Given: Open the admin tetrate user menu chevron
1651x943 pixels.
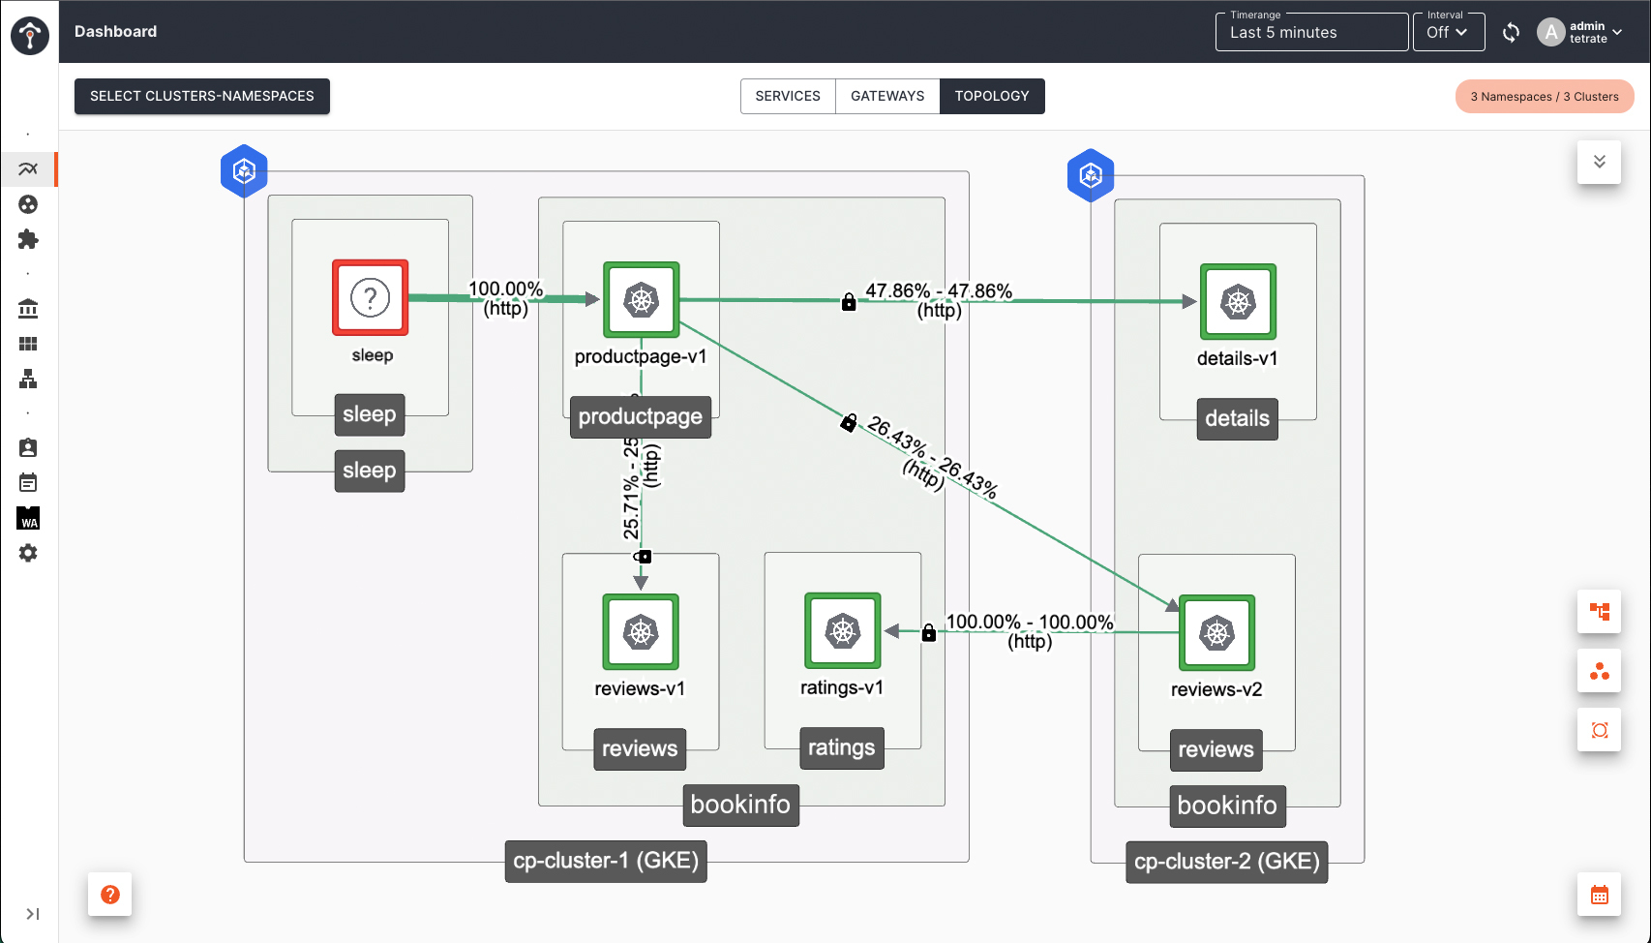Looking at the screenshot, I should click(x=1617, y=32).
